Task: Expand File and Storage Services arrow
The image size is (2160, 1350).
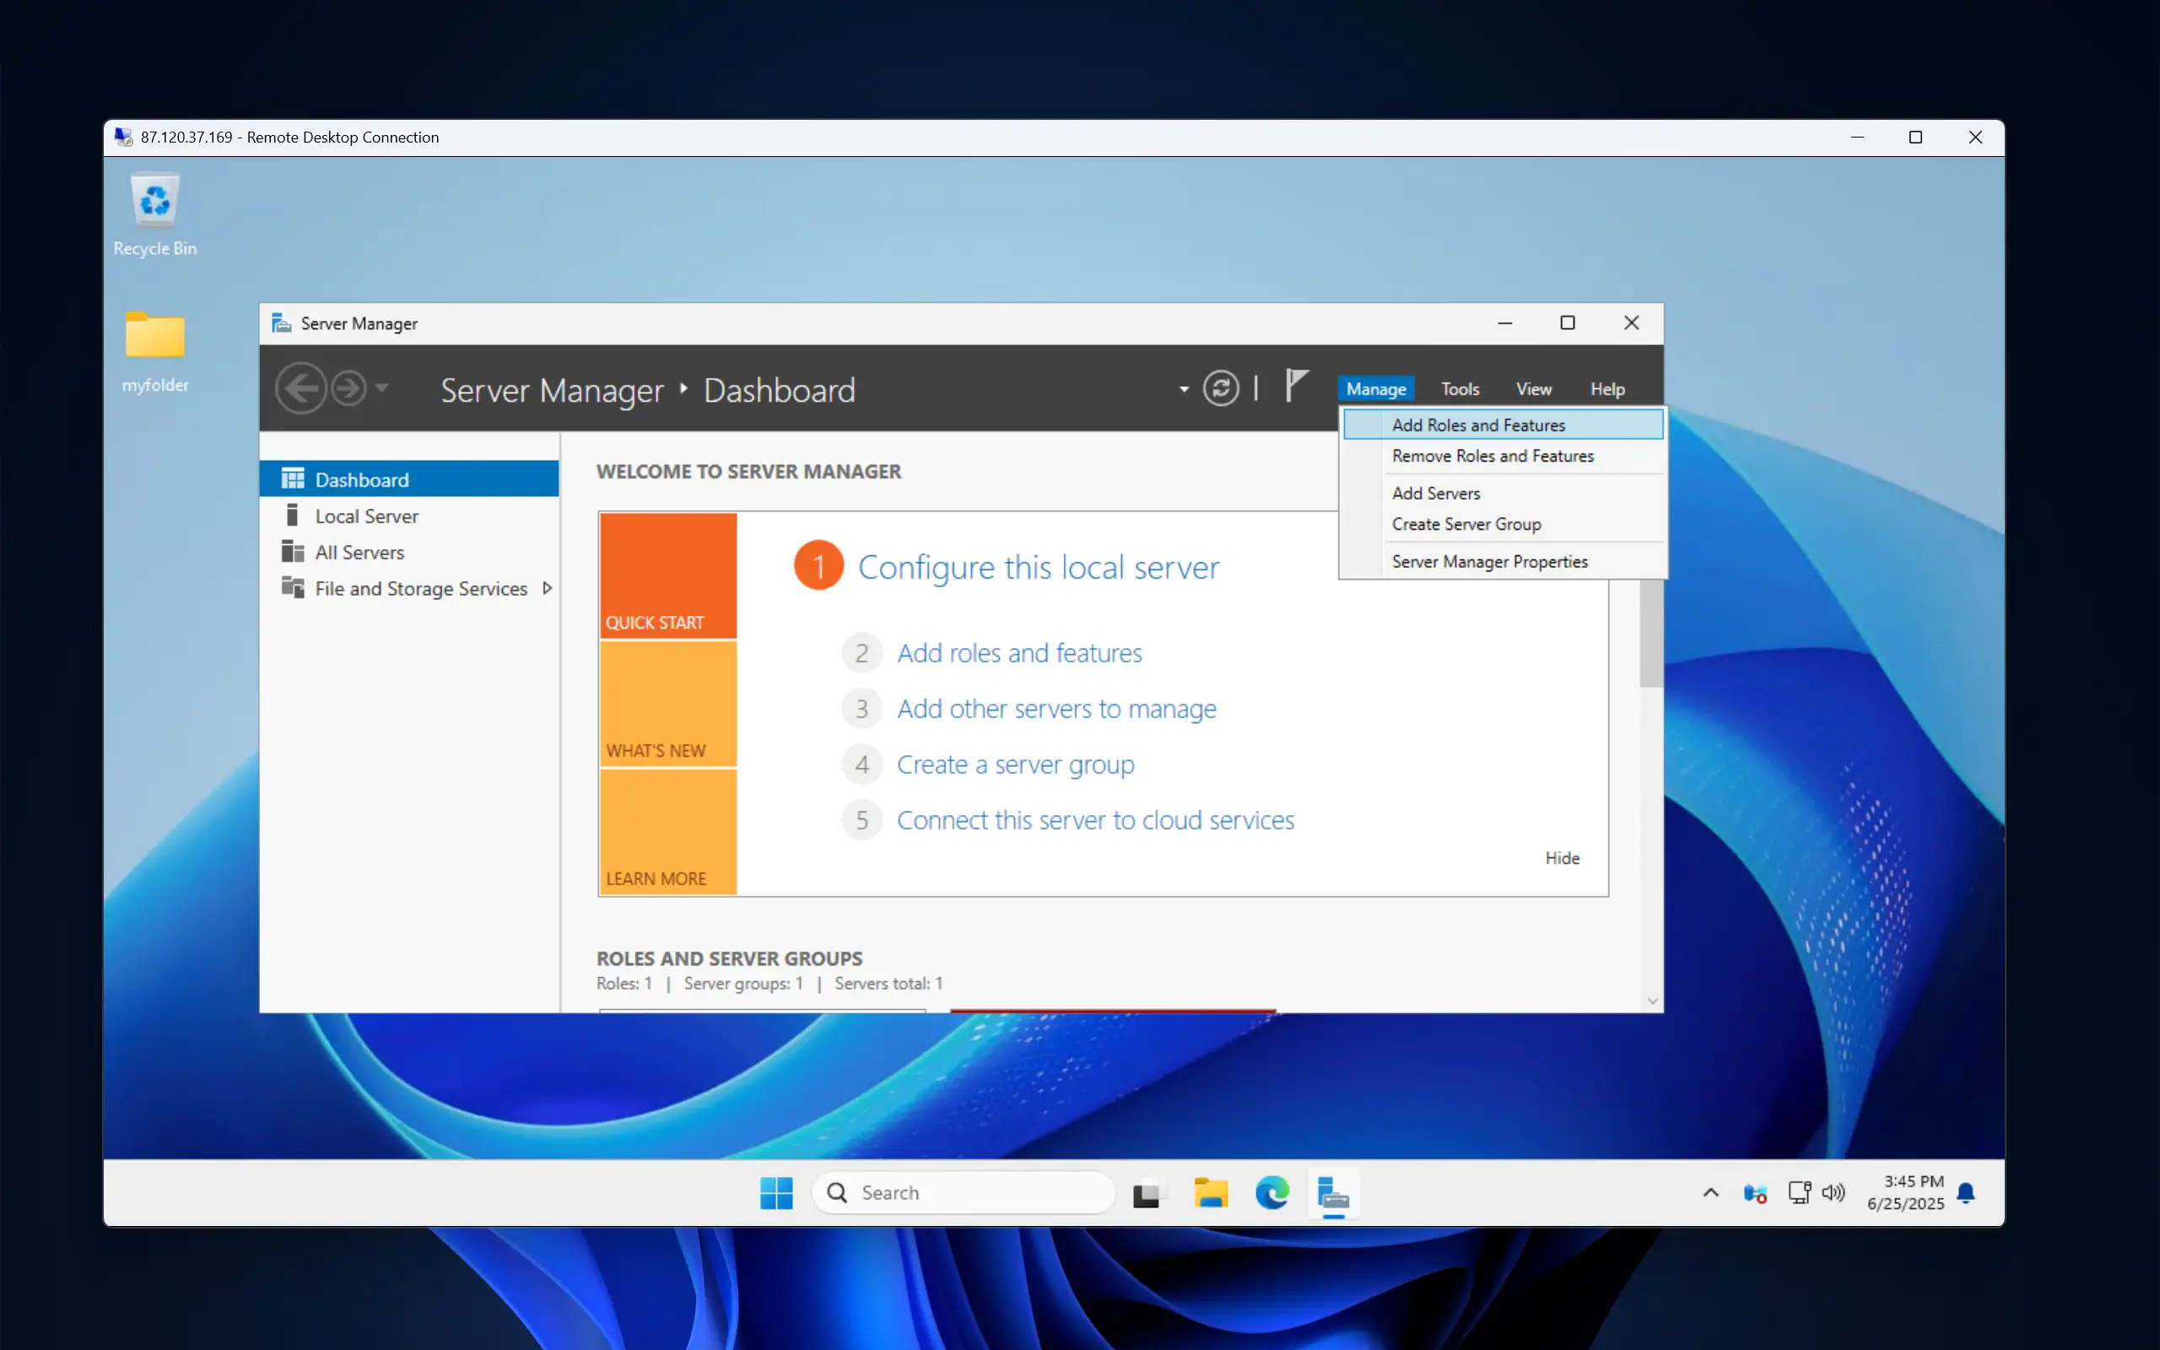Action: click(x=547, y=588)
